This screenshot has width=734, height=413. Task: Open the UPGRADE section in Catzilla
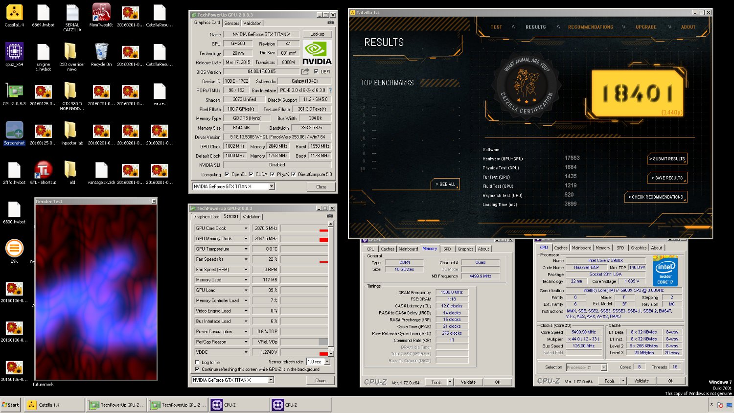(x=646, y=27)
